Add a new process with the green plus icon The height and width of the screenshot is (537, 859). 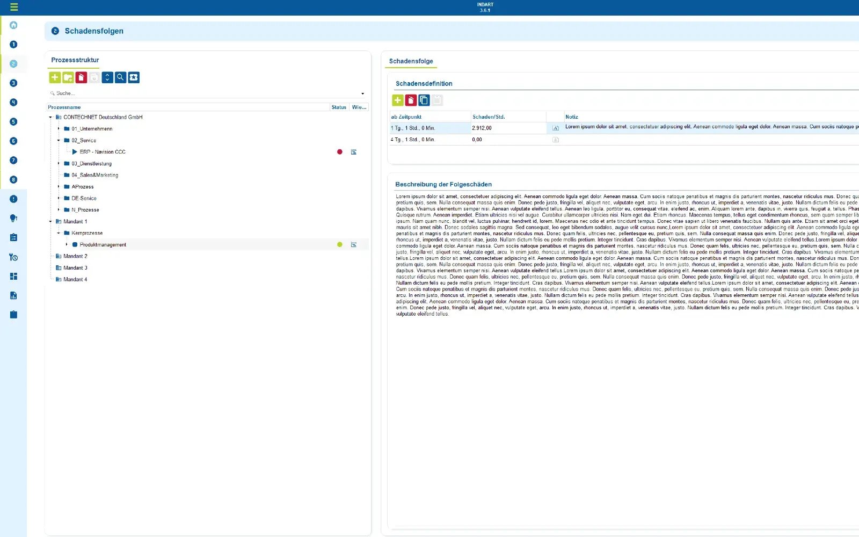pos(55,77)
